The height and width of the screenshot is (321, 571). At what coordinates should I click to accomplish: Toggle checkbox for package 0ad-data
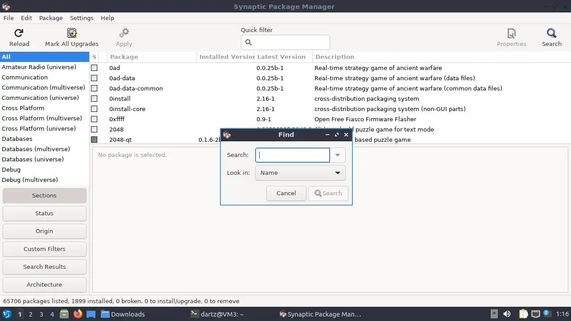coord(94,78)
